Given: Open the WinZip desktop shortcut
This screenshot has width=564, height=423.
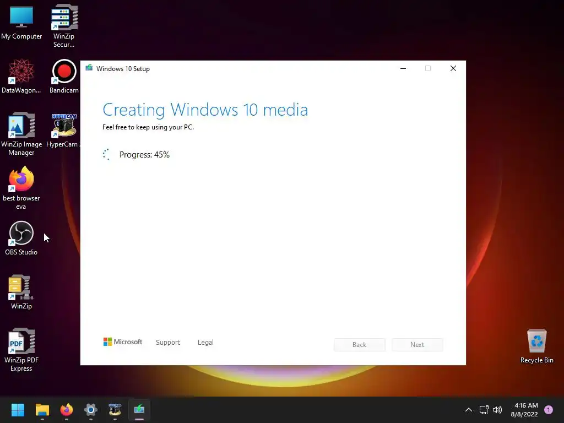Looking at the screenshot, I should (21, 292).
